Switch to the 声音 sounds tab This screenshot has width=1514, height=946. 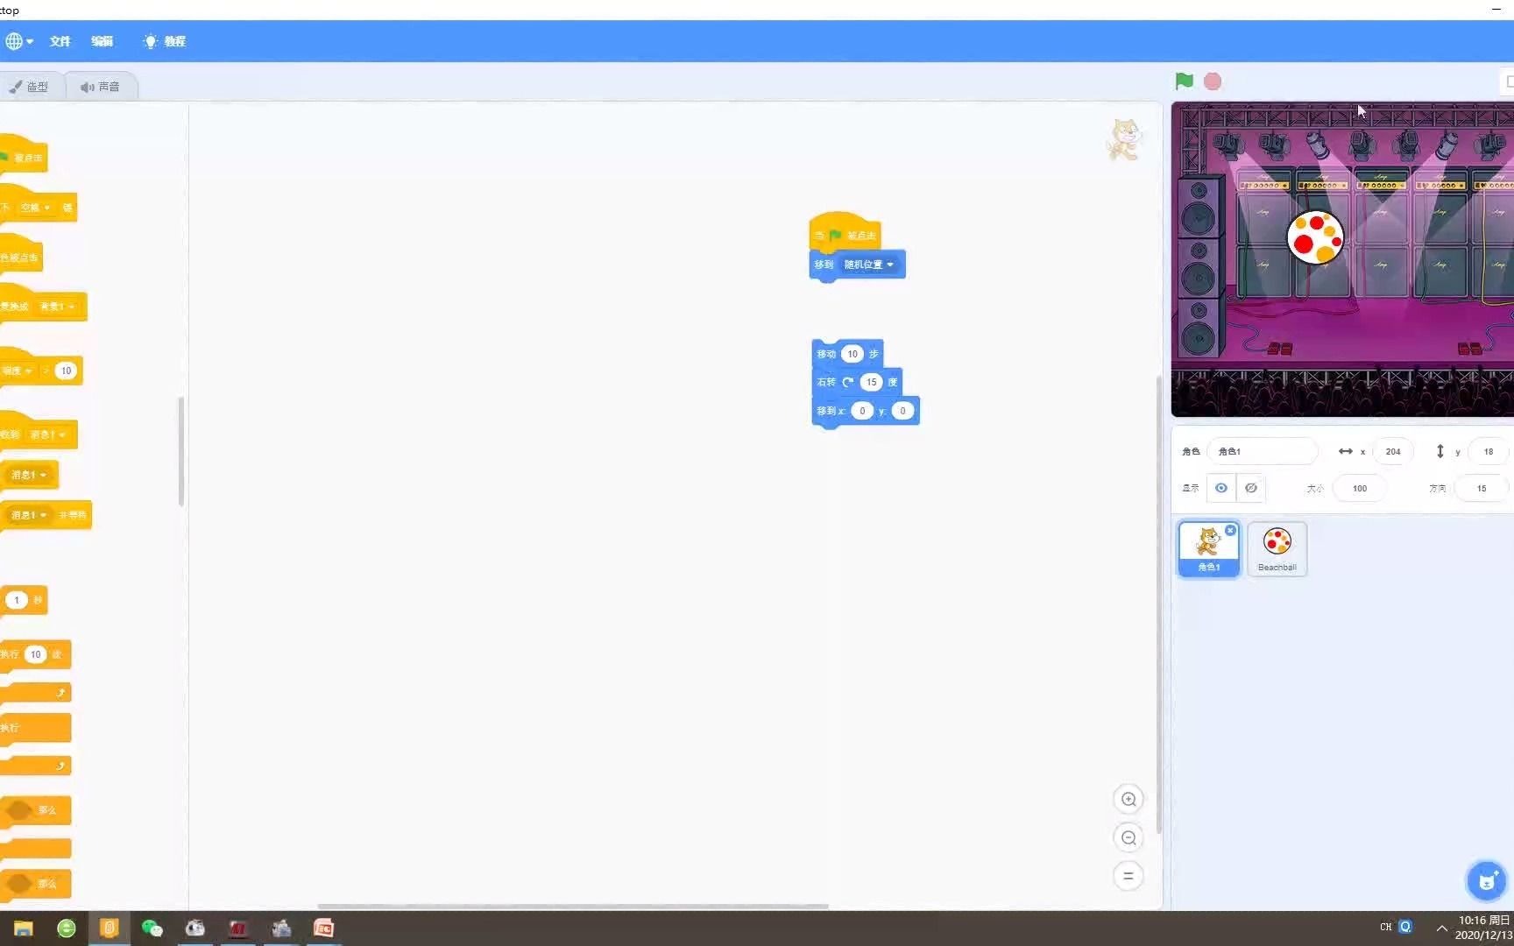[100, 87]
